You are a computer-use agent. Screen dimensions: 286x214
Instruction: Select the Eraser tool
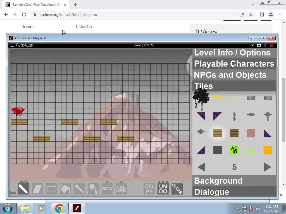37,189
